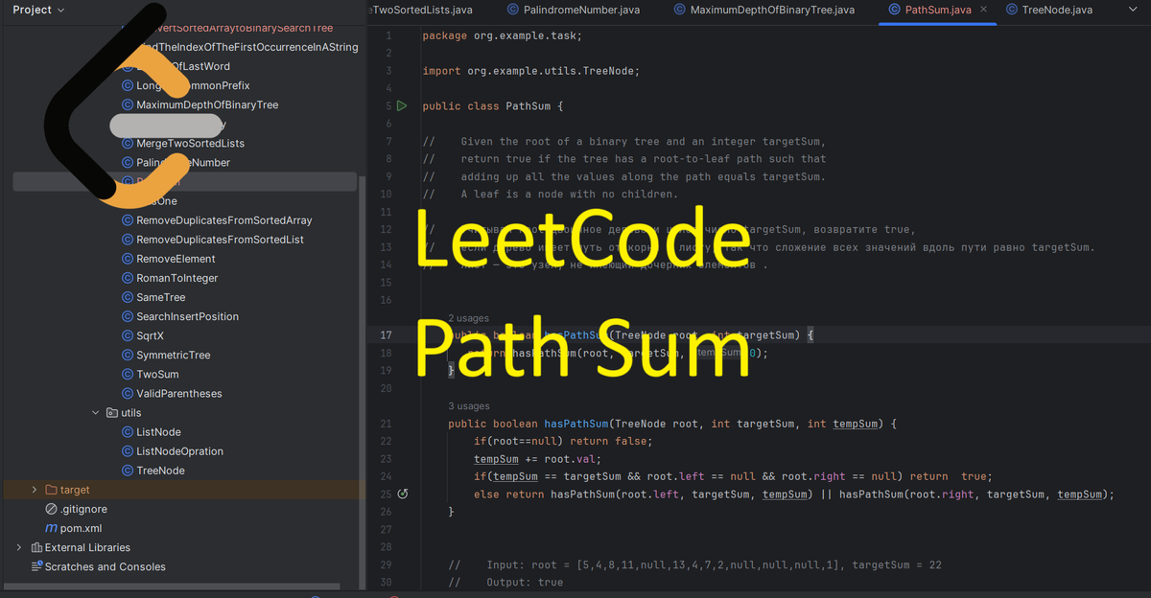This screenshot has height=598, width=1151.
Task: Collapse the utils package node
Action: 95,413
